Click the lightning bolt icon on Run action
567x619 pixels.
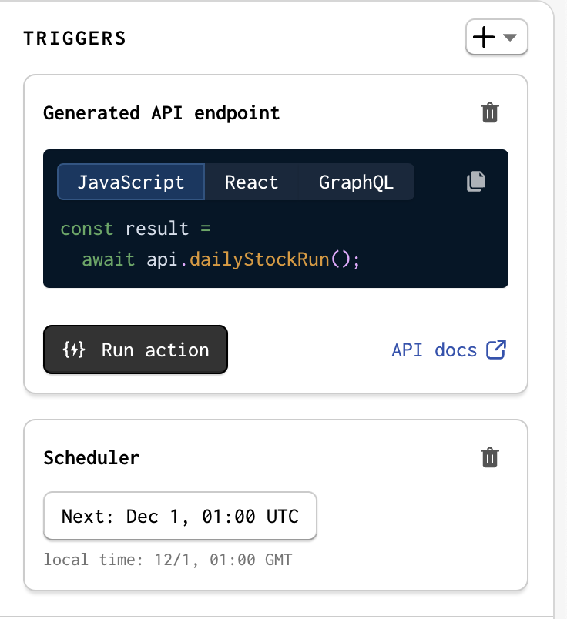pos(72,350)
